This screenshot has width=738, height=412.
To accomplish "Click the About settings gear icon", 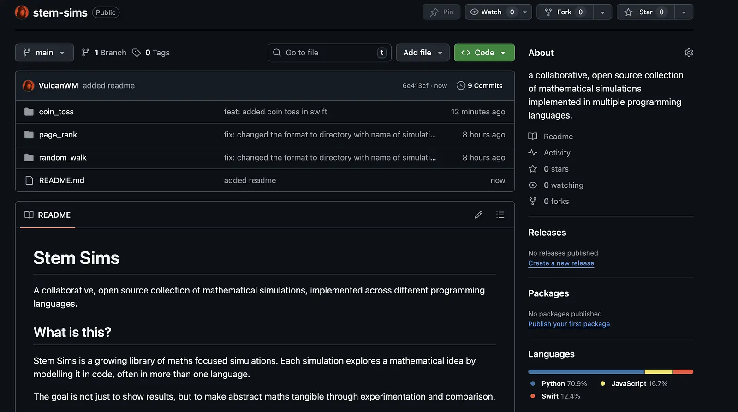I will tap(689, 53).
